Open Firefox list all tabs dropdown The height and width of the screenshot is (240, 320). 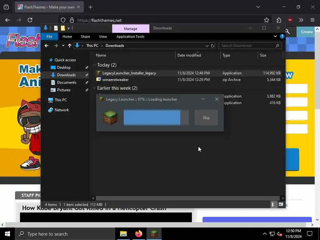tap(258, 7)
